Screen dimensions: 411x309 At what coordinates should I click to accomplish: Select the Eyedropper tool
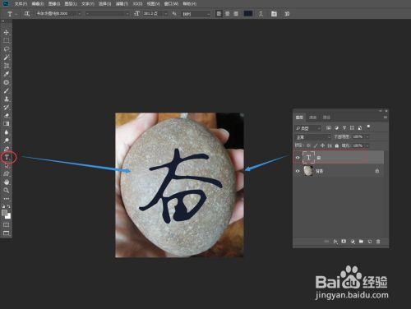7,74
